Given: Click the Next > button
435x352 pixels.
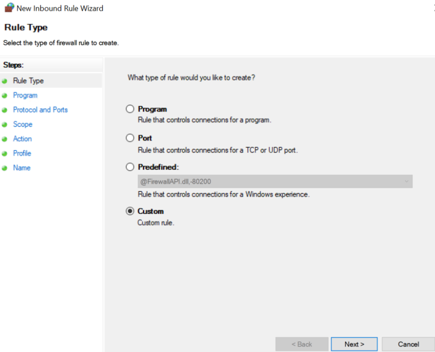Looking at the screenshot, I should pyautogui.click(x=354, y=344).
